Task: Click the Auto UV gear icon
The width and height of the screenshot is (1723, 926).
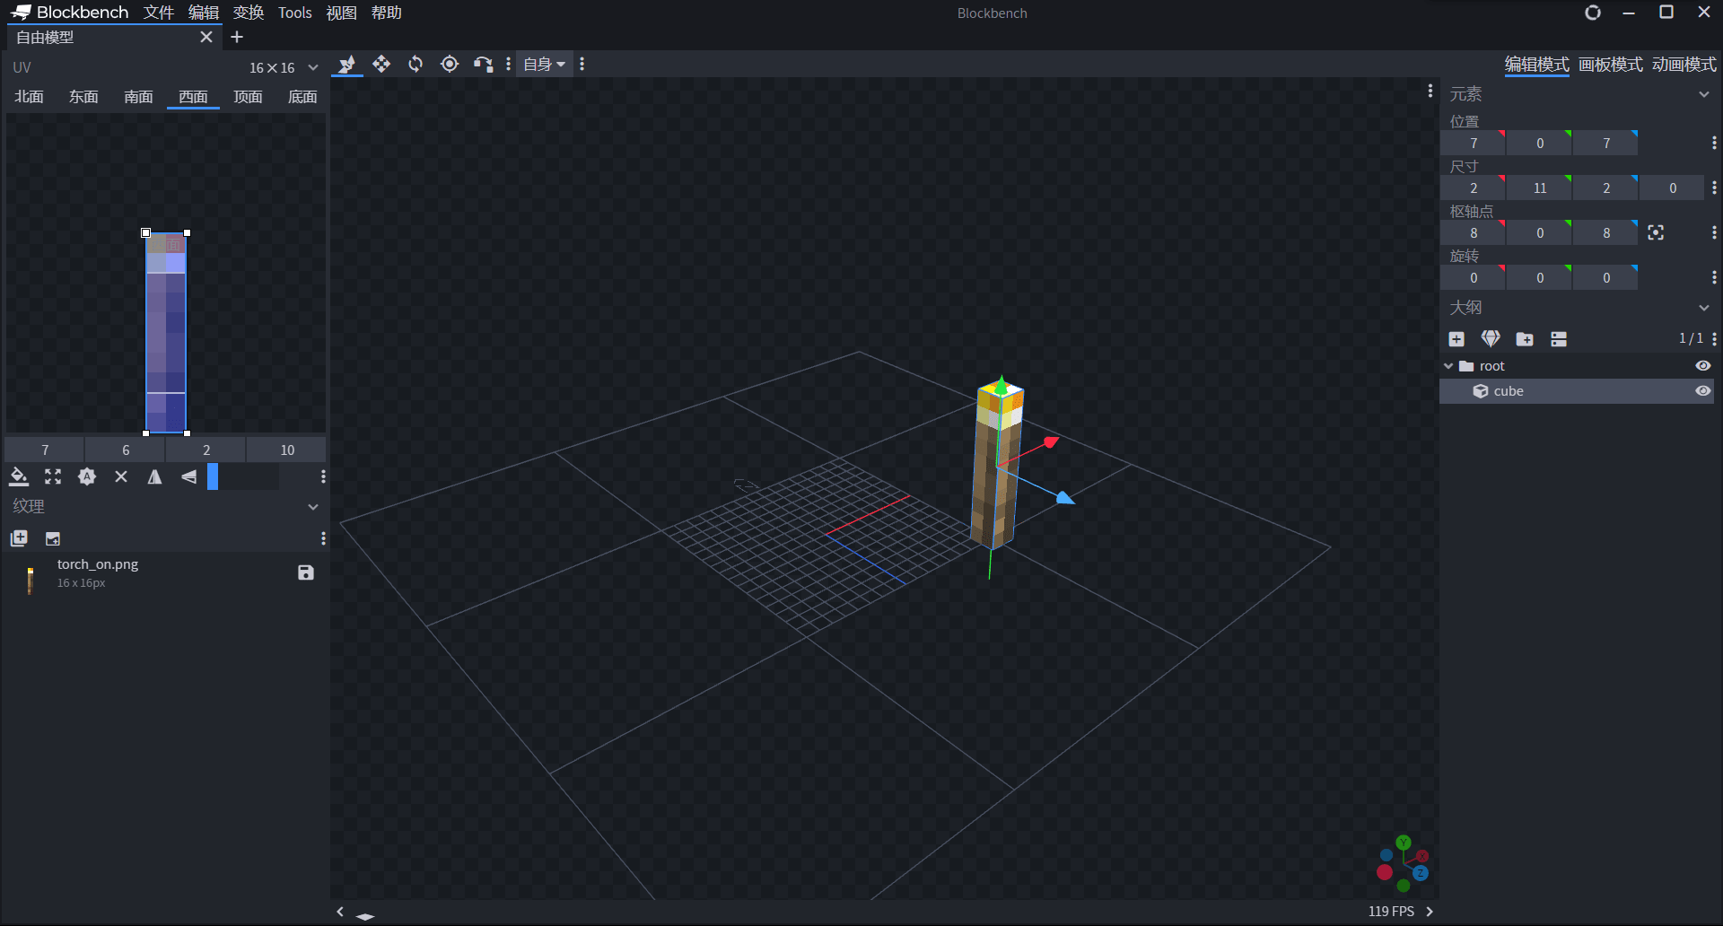Action: pos(87,476)
